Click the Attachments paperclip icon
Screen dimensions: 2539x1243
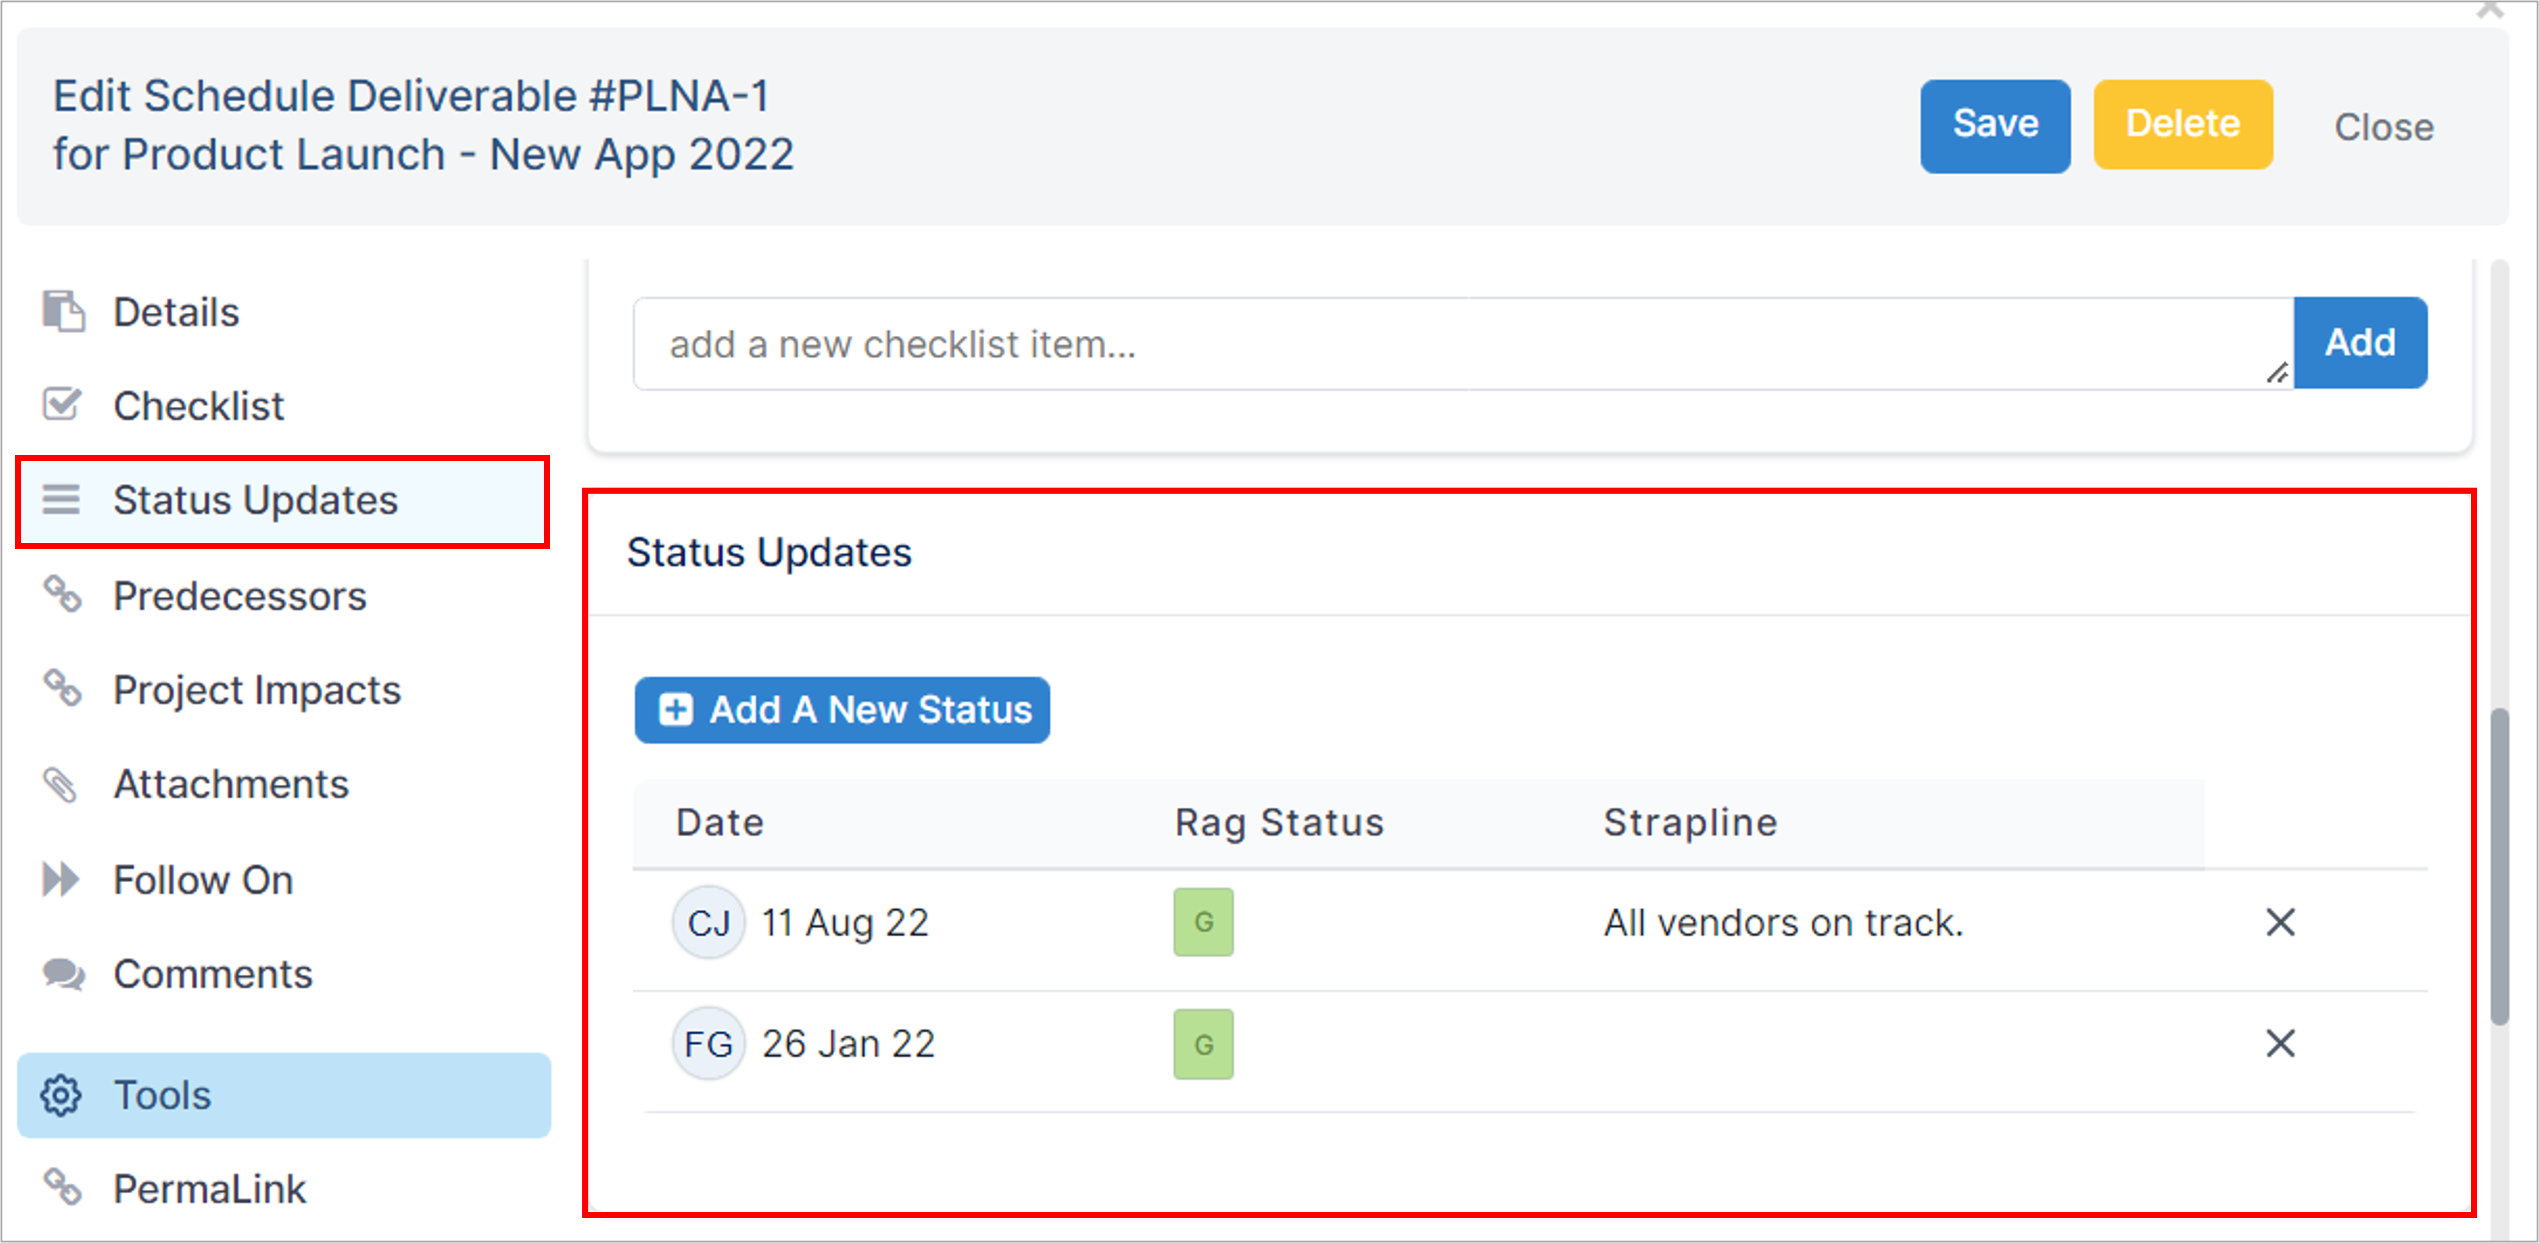60,785
